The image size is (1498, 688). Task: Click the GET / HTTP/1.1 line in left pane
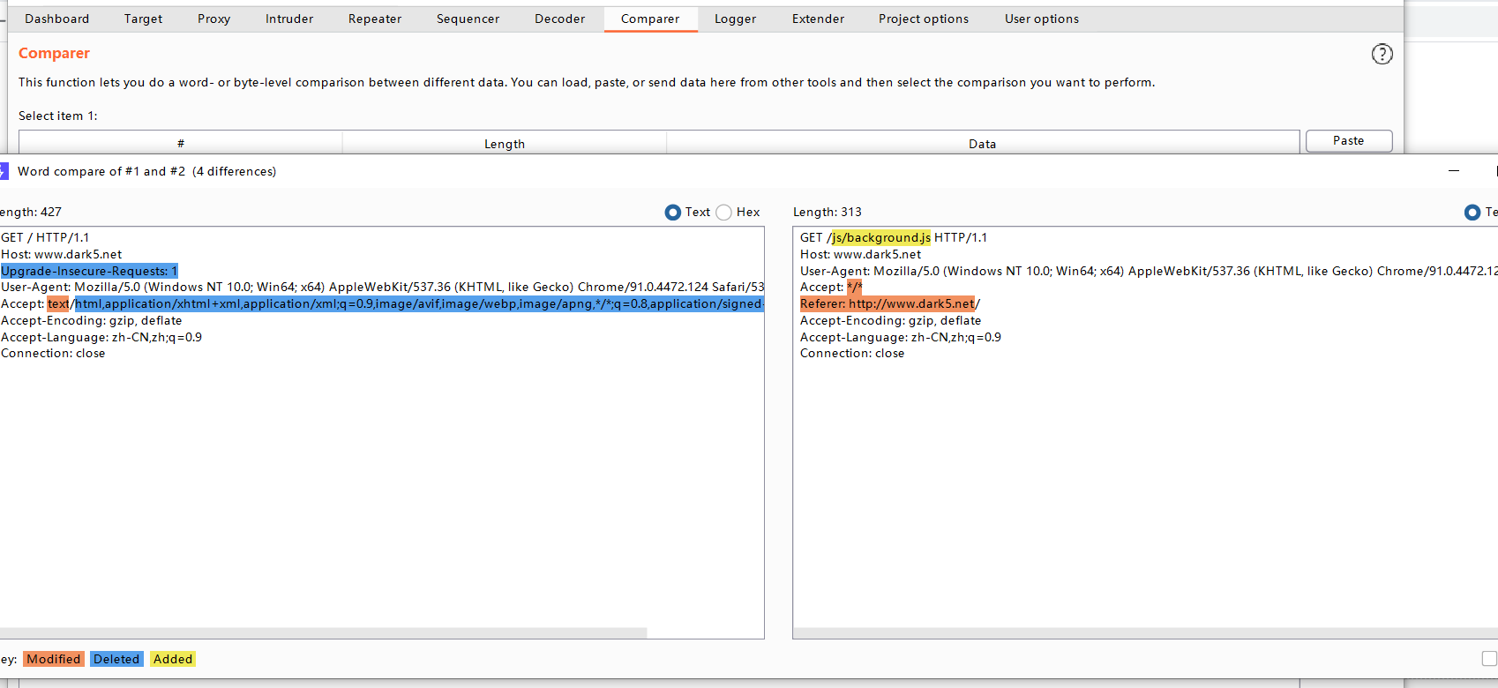pyautogui.click(x=45, y=237)
